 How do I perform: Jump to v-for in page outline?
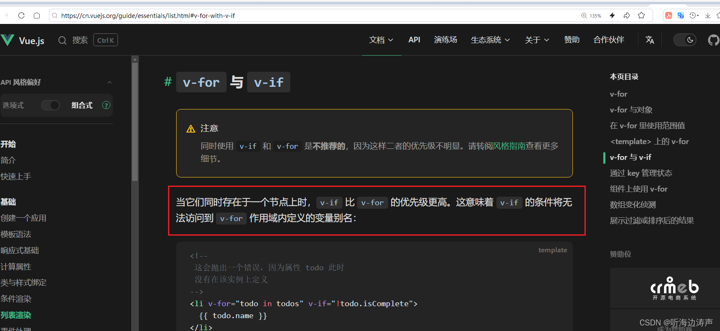pyautogui.click(x=619, y=94)
